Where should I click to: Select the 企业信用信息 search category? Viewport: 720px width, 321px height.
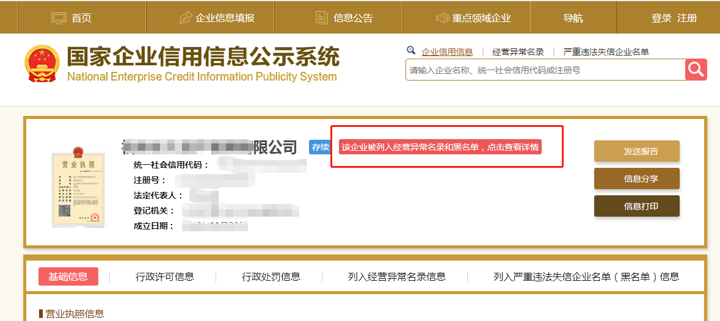[x=447, y=52]
